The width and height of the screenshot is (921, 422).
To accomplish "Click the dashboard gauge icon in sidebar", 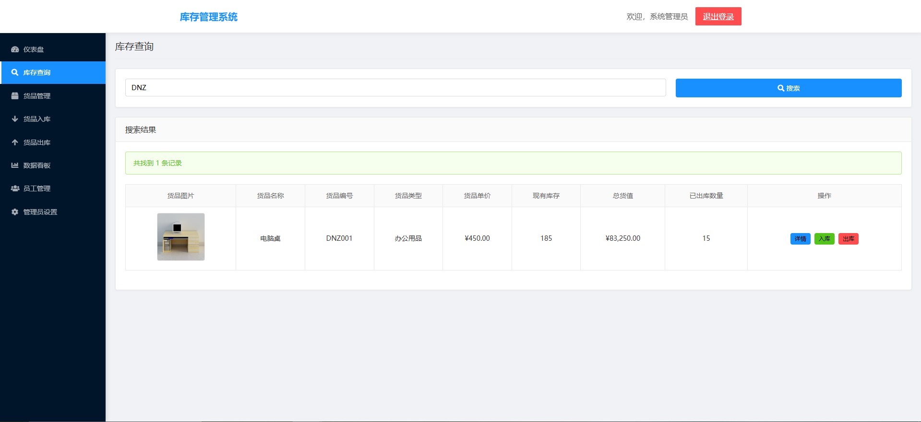I will tap(15, 49).
